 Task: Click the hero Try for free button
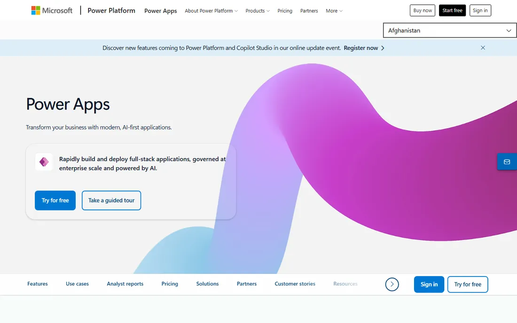click(x=55, y=200)
